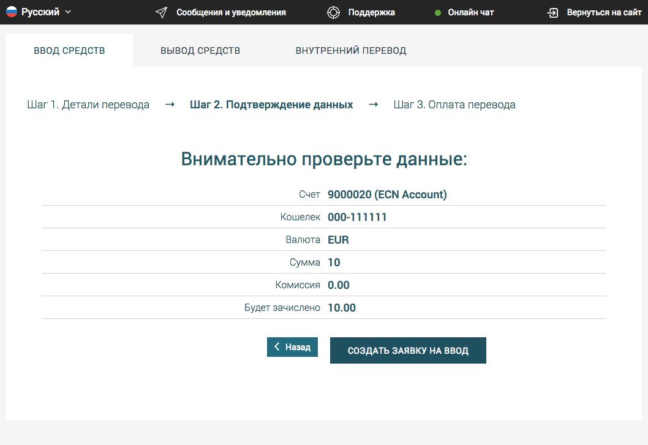Switch to ВЫВОД СРЕДСТВ tab
This screenshot has width=648, height=445.
200,50
